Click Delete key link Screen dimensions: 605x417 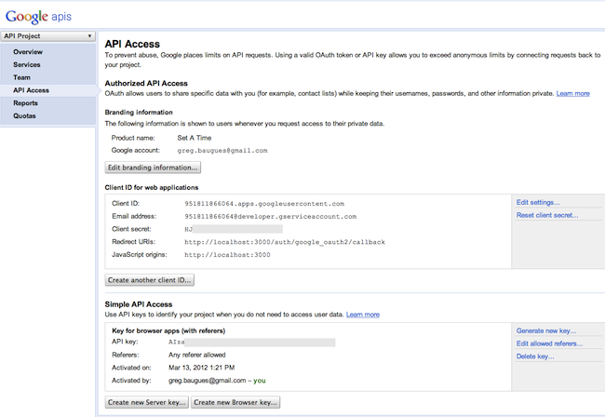click(535, 356)
